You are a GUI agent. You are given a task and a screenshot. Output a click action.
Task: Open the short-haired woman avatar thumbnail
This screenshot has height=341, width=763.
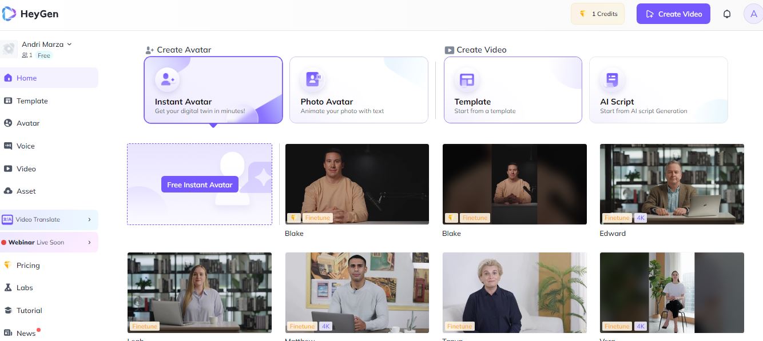click(x=515, y=292)
